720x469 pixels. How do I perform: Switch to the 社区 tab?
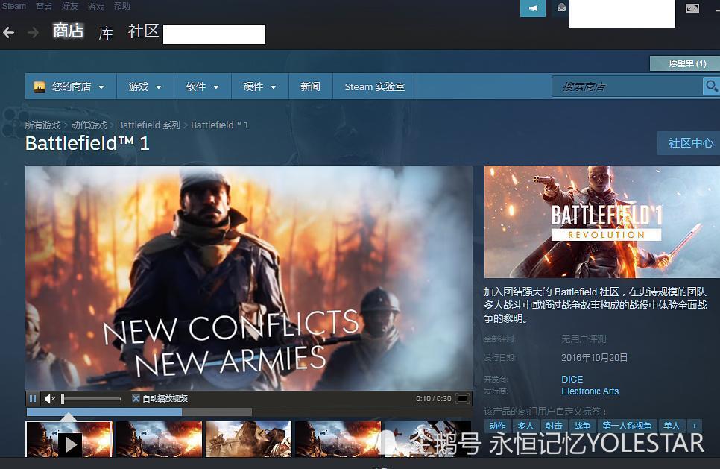click(x=143, y=31)
